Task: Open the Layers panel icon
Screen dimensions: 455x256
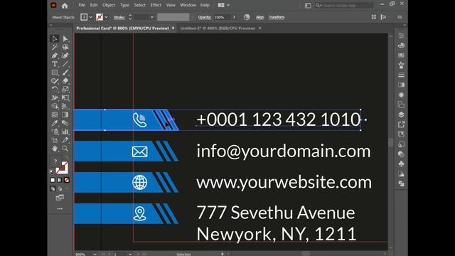Action: coord(401,114)
